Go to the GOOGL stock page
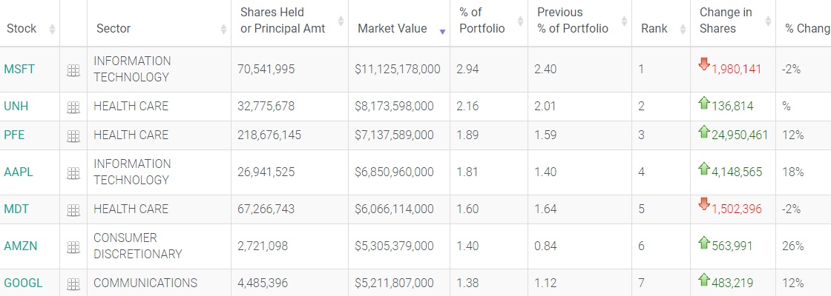Viewport: 831px width, 296px height. pyautogui.click(x=23, y=283)
